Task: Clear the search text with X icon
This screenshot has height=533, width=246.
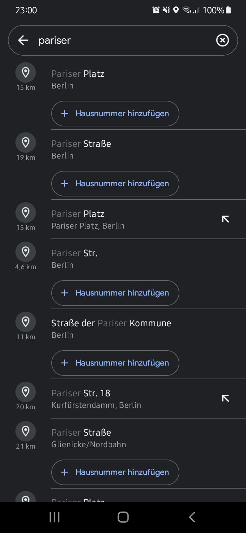Action: point(222,40)
